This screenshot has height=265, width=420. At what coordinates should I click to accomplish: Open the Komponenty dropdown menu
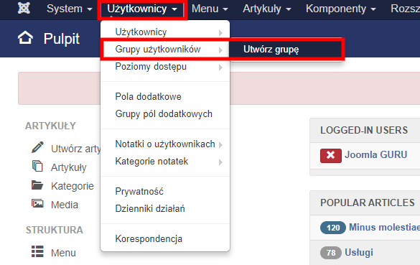tap(341, 9)
